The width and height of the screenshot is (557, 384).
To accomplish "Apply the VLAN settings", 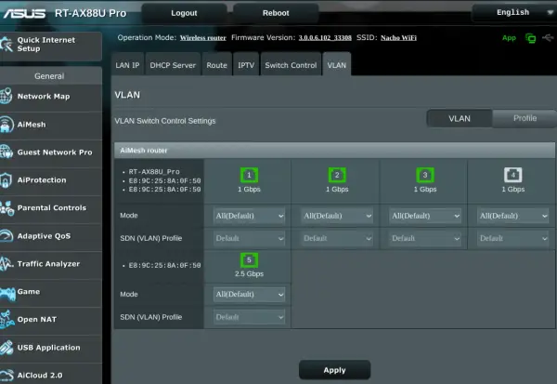I will 334,370.
